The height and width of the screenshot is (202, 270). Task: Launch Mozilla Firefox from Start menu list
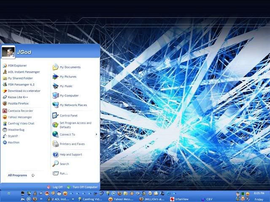pyautogui.click(x=16, y=104)
